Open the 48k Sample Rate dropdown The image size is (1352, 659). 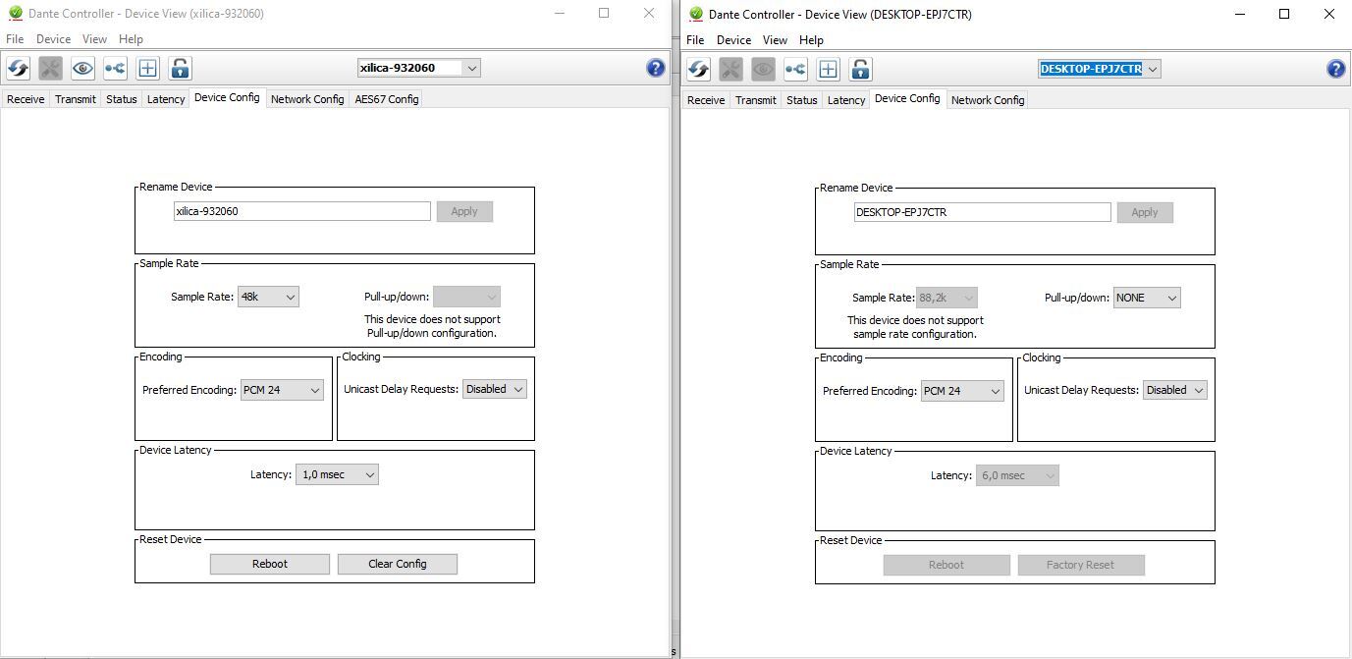[268, 297]
